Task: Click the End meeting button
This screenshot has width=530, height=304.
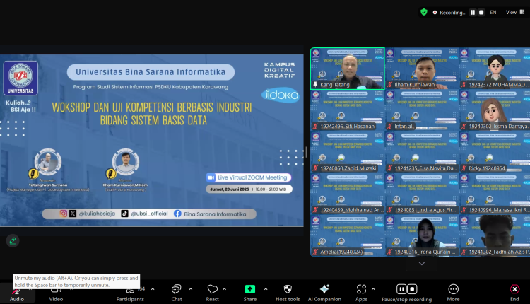Action: pyautogui.click(x=514, y=293)
